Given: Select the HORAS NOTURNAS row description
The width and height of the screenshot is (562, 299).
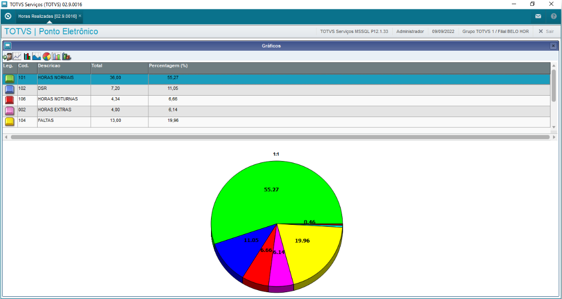Looking at the screenshot, I should tap(57, 99).
